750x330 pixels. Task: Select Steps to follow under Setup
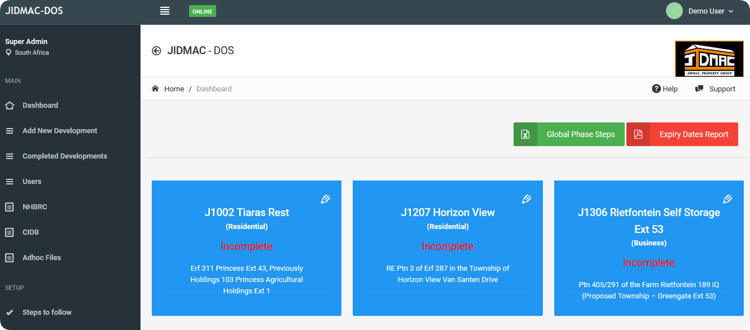point(47,313)
